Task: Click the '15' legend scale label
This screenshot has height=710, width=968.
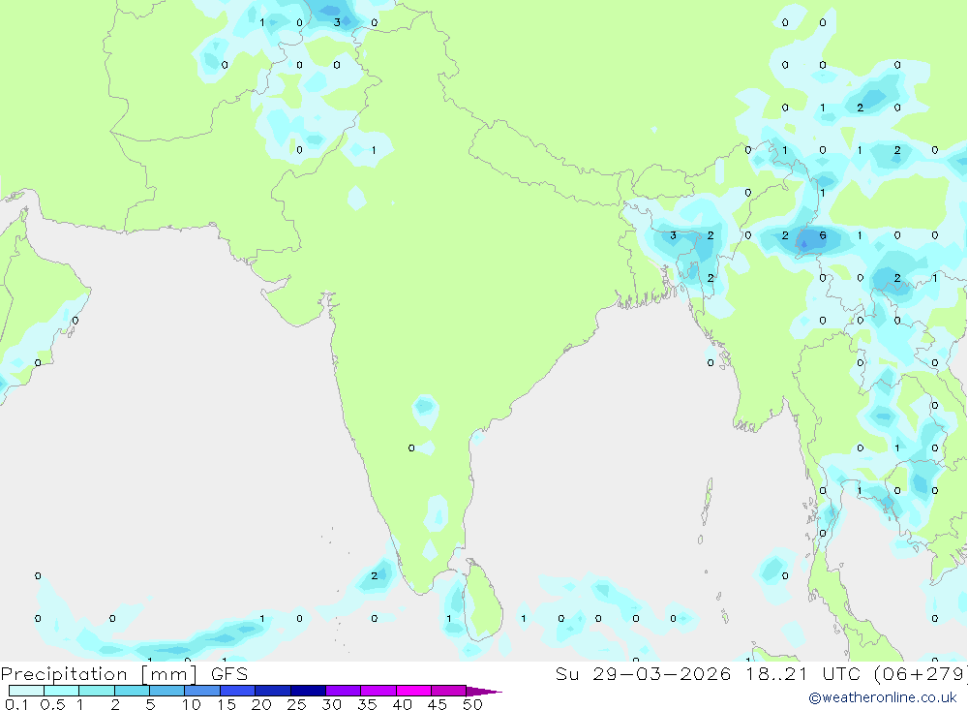Action: pyautogui.click(x=226, y=704)
